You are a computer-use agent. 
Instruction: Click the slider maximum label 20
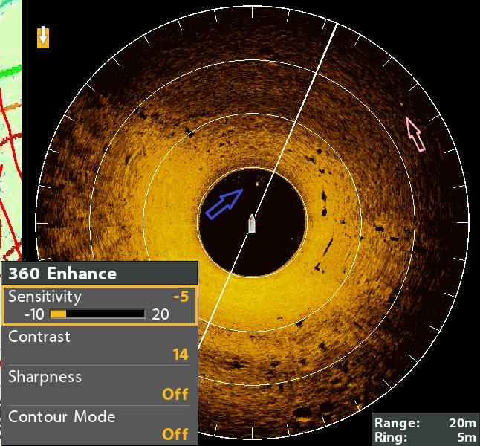point(160,314)
